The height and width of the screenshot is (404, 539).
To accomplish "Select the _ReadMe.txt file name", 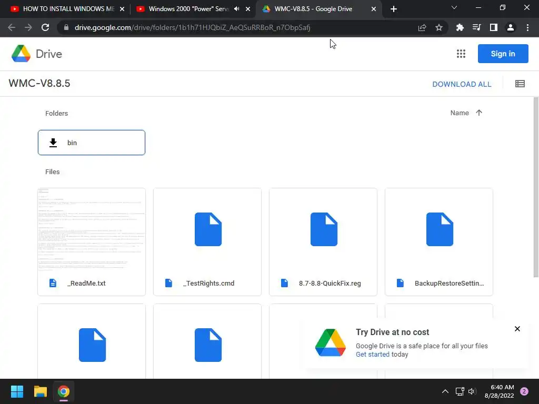I will click(x=86, y=284).
